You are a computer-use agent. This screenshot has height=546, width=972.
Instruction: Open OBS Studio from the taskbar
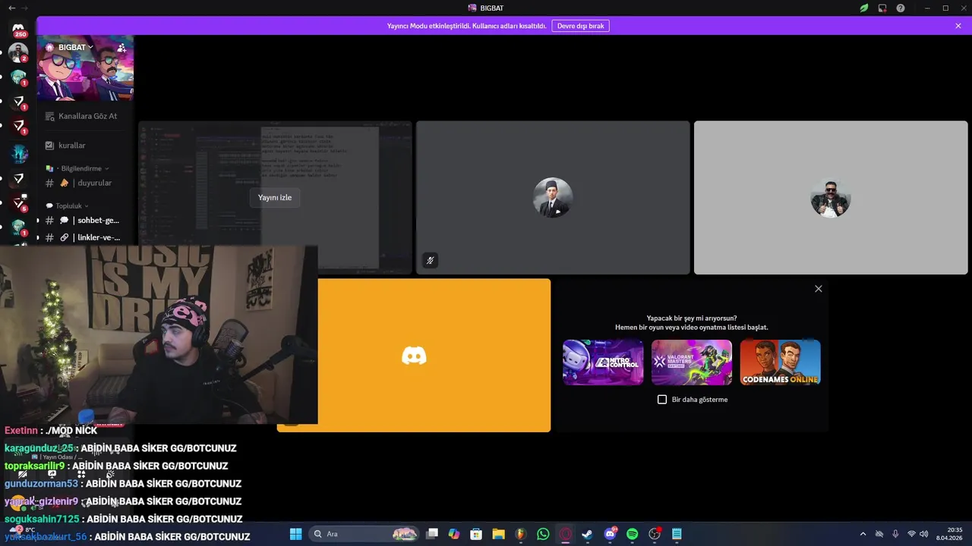click(x=655, y=534)
